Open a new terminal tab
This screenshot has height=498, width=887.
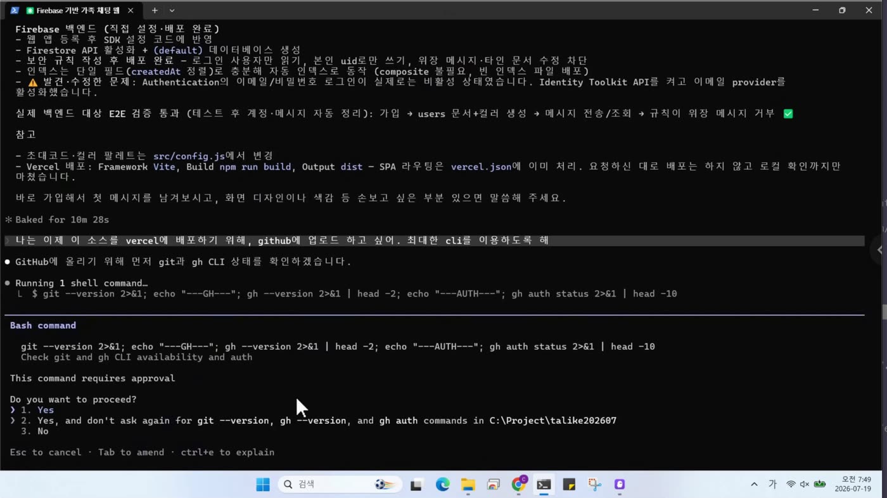(154, 10)
